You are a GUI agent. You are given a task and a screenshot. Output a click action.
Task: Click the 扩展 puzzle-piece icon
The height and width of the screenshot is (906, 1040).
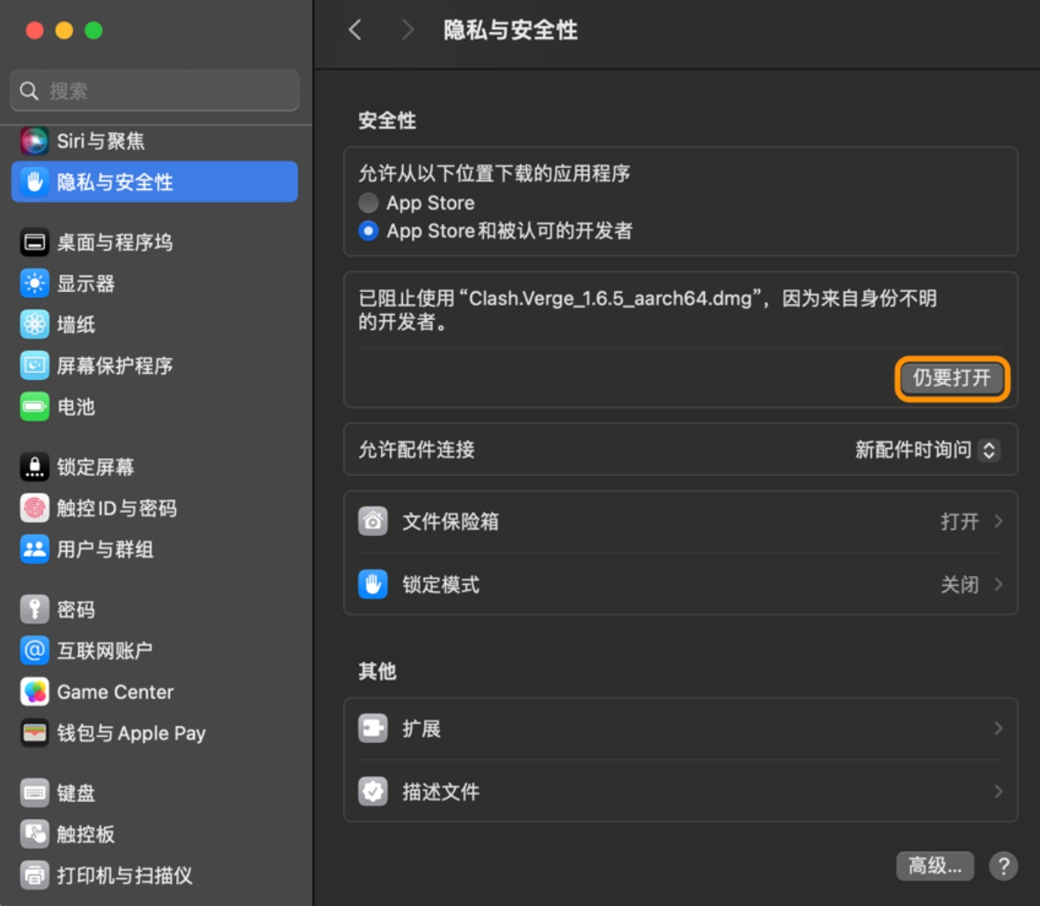(373, 728)
